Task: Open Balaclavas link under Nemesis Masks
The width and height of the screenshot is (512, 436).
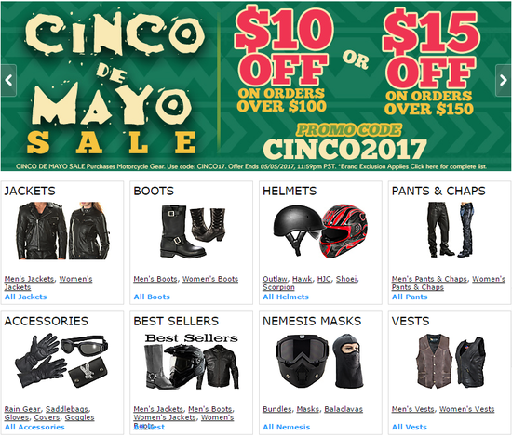Action: click(344, 409)
